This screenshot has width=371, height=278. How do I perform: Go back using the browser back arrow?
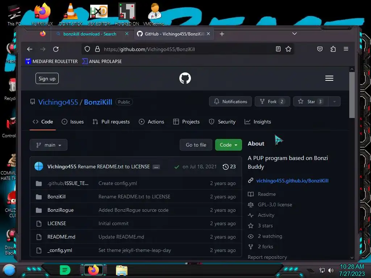pos(30,49)
